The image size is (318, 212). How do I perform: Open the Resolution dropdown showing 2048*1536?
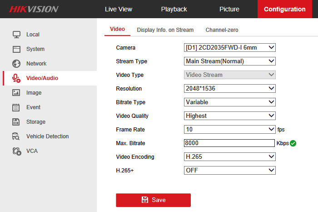click(229, 88)
